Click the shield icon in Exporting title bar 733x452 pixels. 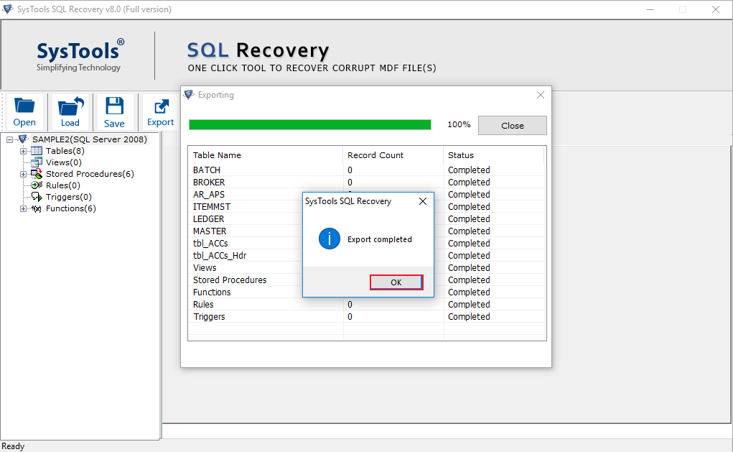click(189, 95)
